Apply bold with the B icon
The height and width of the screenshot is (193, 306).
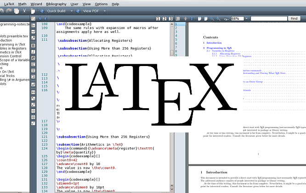point(33,45)
